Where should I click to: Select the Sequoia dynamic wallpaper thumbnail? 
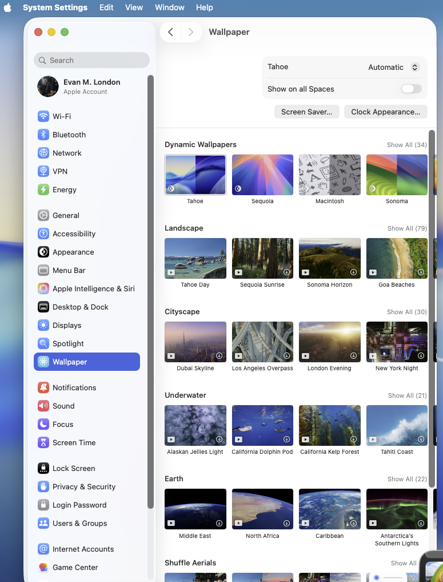pyautogui.click(x=262, y=175)
